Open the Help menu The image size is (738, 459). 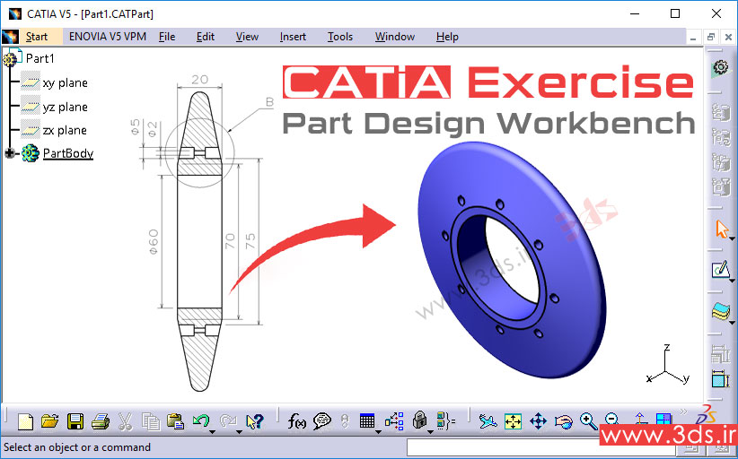coord(447,37)
